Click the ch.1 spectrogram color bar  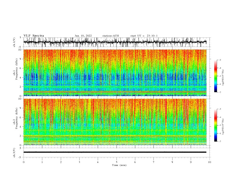[x=216, y=76]
